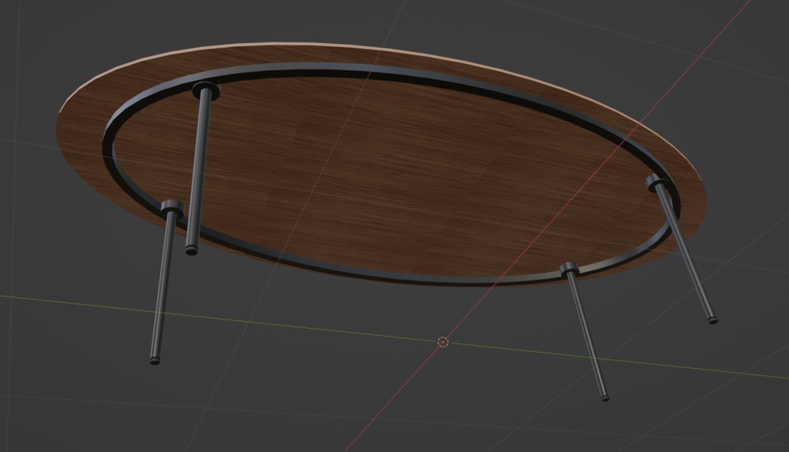Click the 3D cursor at the axis origin
This screenshot has width=789, height=452.
(x=443, y=343)
